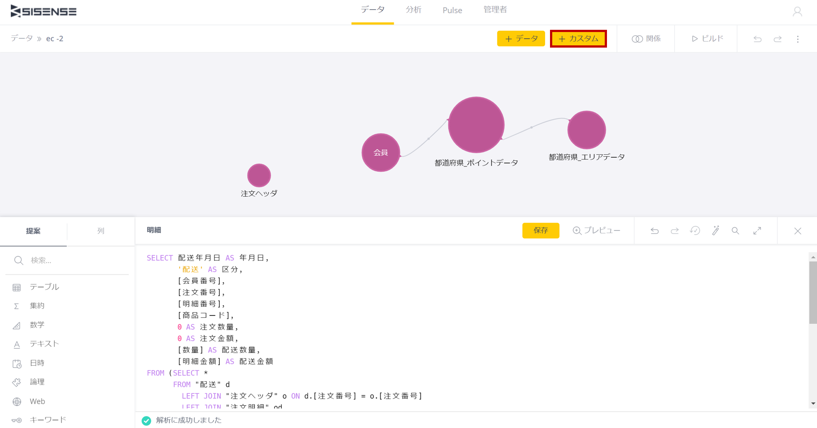The height and width of the screenshot is (428, 817).
Task: Expand the 数学 function category
Action: pos(37,325)
